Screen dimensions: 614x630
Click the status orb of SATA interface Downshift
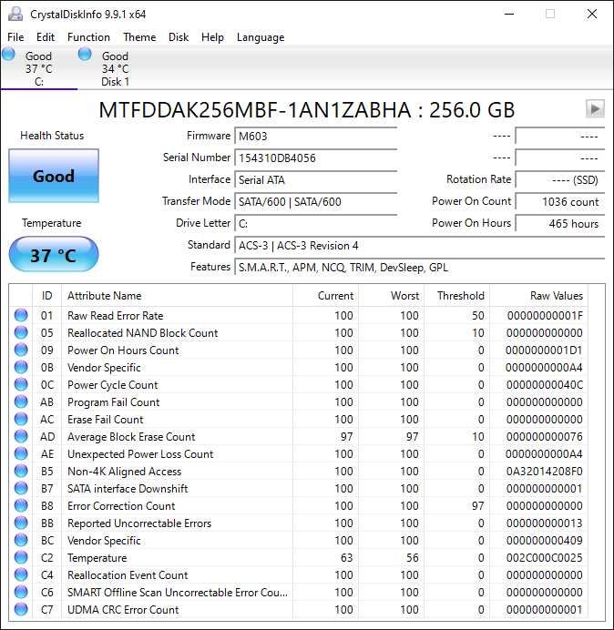click(x=21, y=488)
